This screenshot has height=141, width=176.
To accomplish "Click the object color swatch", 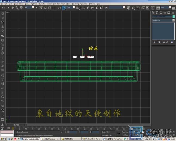I will 174,17.
